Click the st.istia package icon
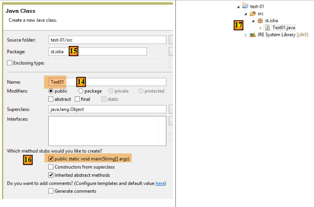The width and height of the screenshot is (314, 207). pyautogui.click(x=260, y=21)
